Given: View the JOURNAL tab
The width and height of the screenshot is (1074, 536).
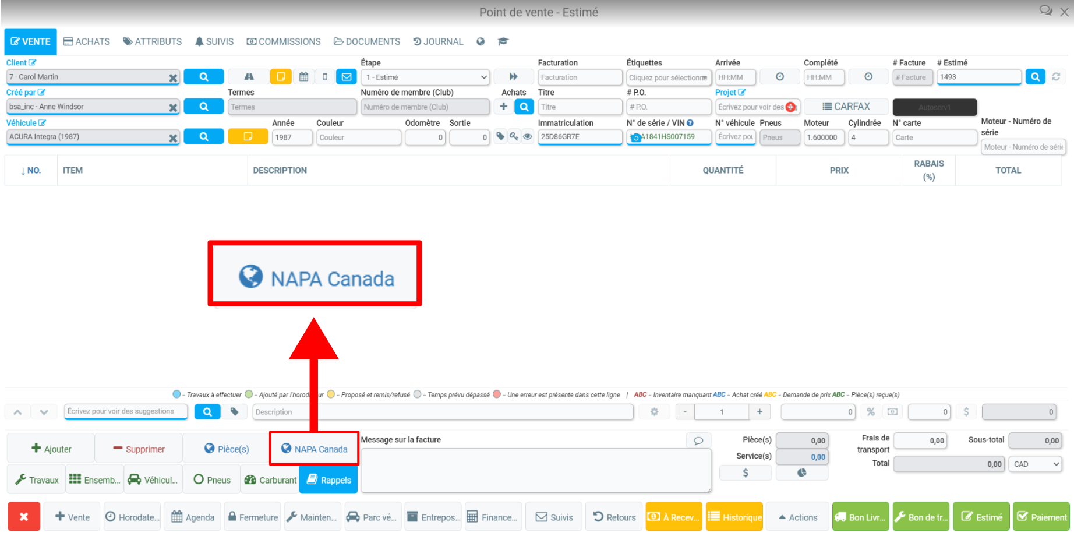Looking at the screenshot, I should pyautogui.click(x=438, y=41).
